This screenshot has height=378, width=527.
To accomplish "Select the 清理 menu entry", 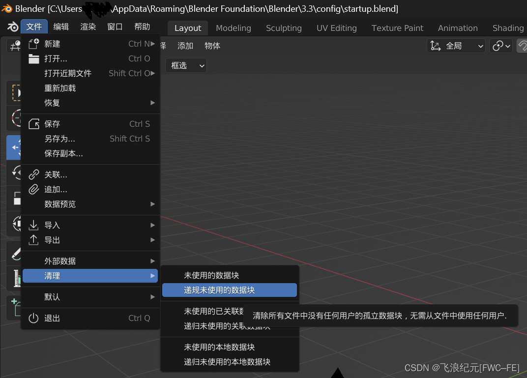I will (x=90, y=276).
